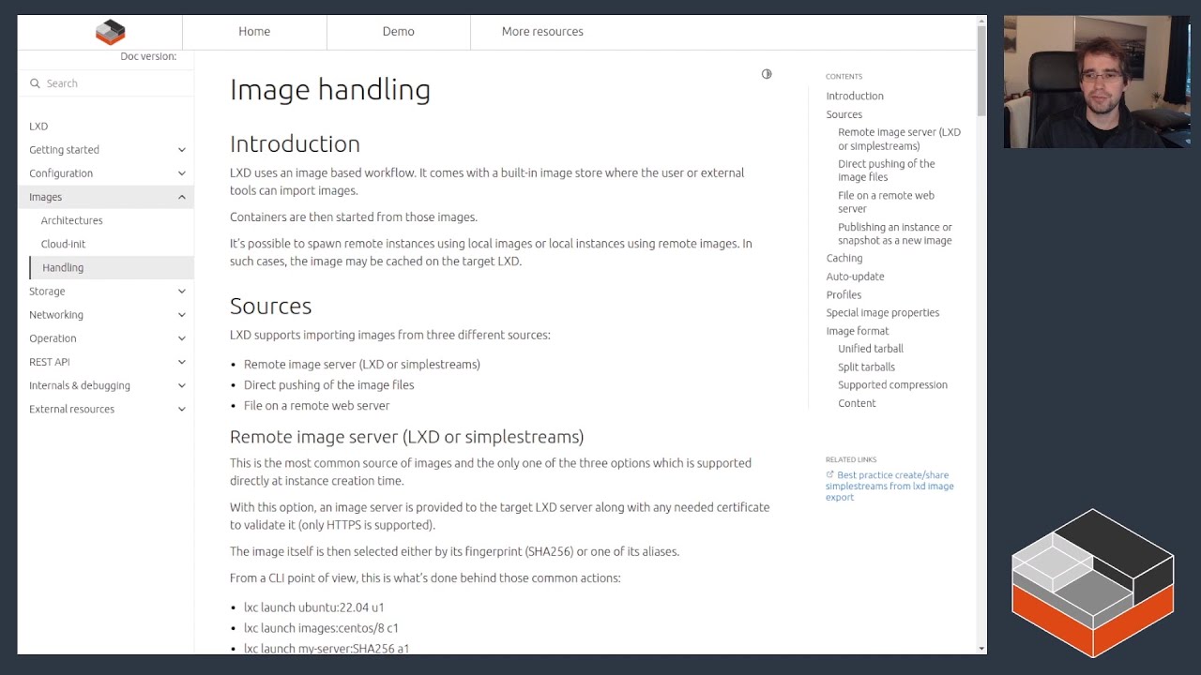Expand the Networking sidebar chevron
The height and width of the screenshot is (675, 1201).
pos(182,315)
